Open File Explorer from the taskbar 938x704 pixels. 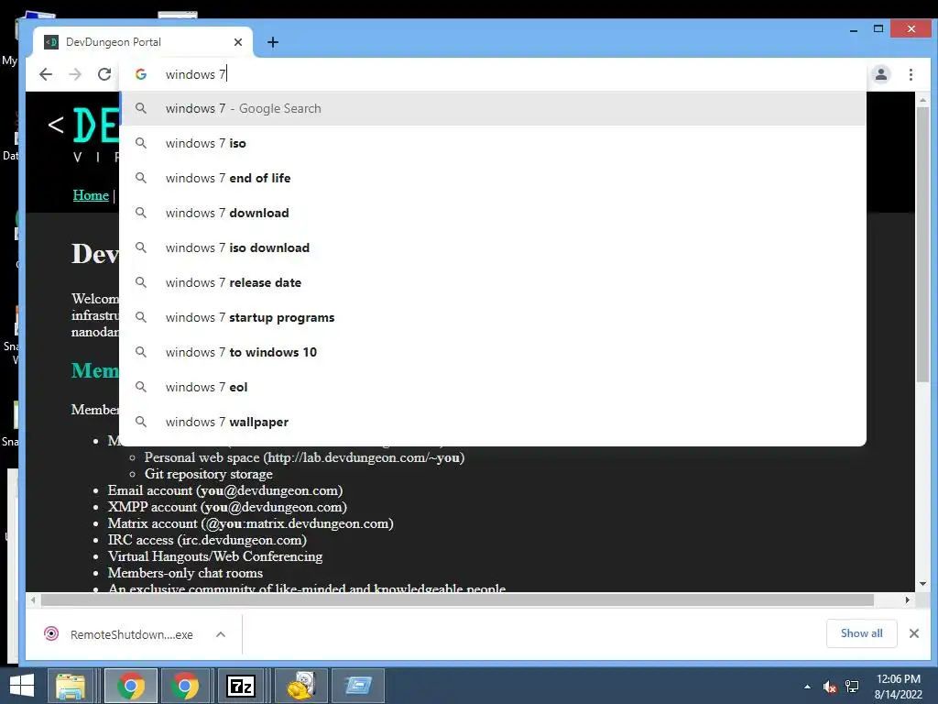(x=70, y=686)
